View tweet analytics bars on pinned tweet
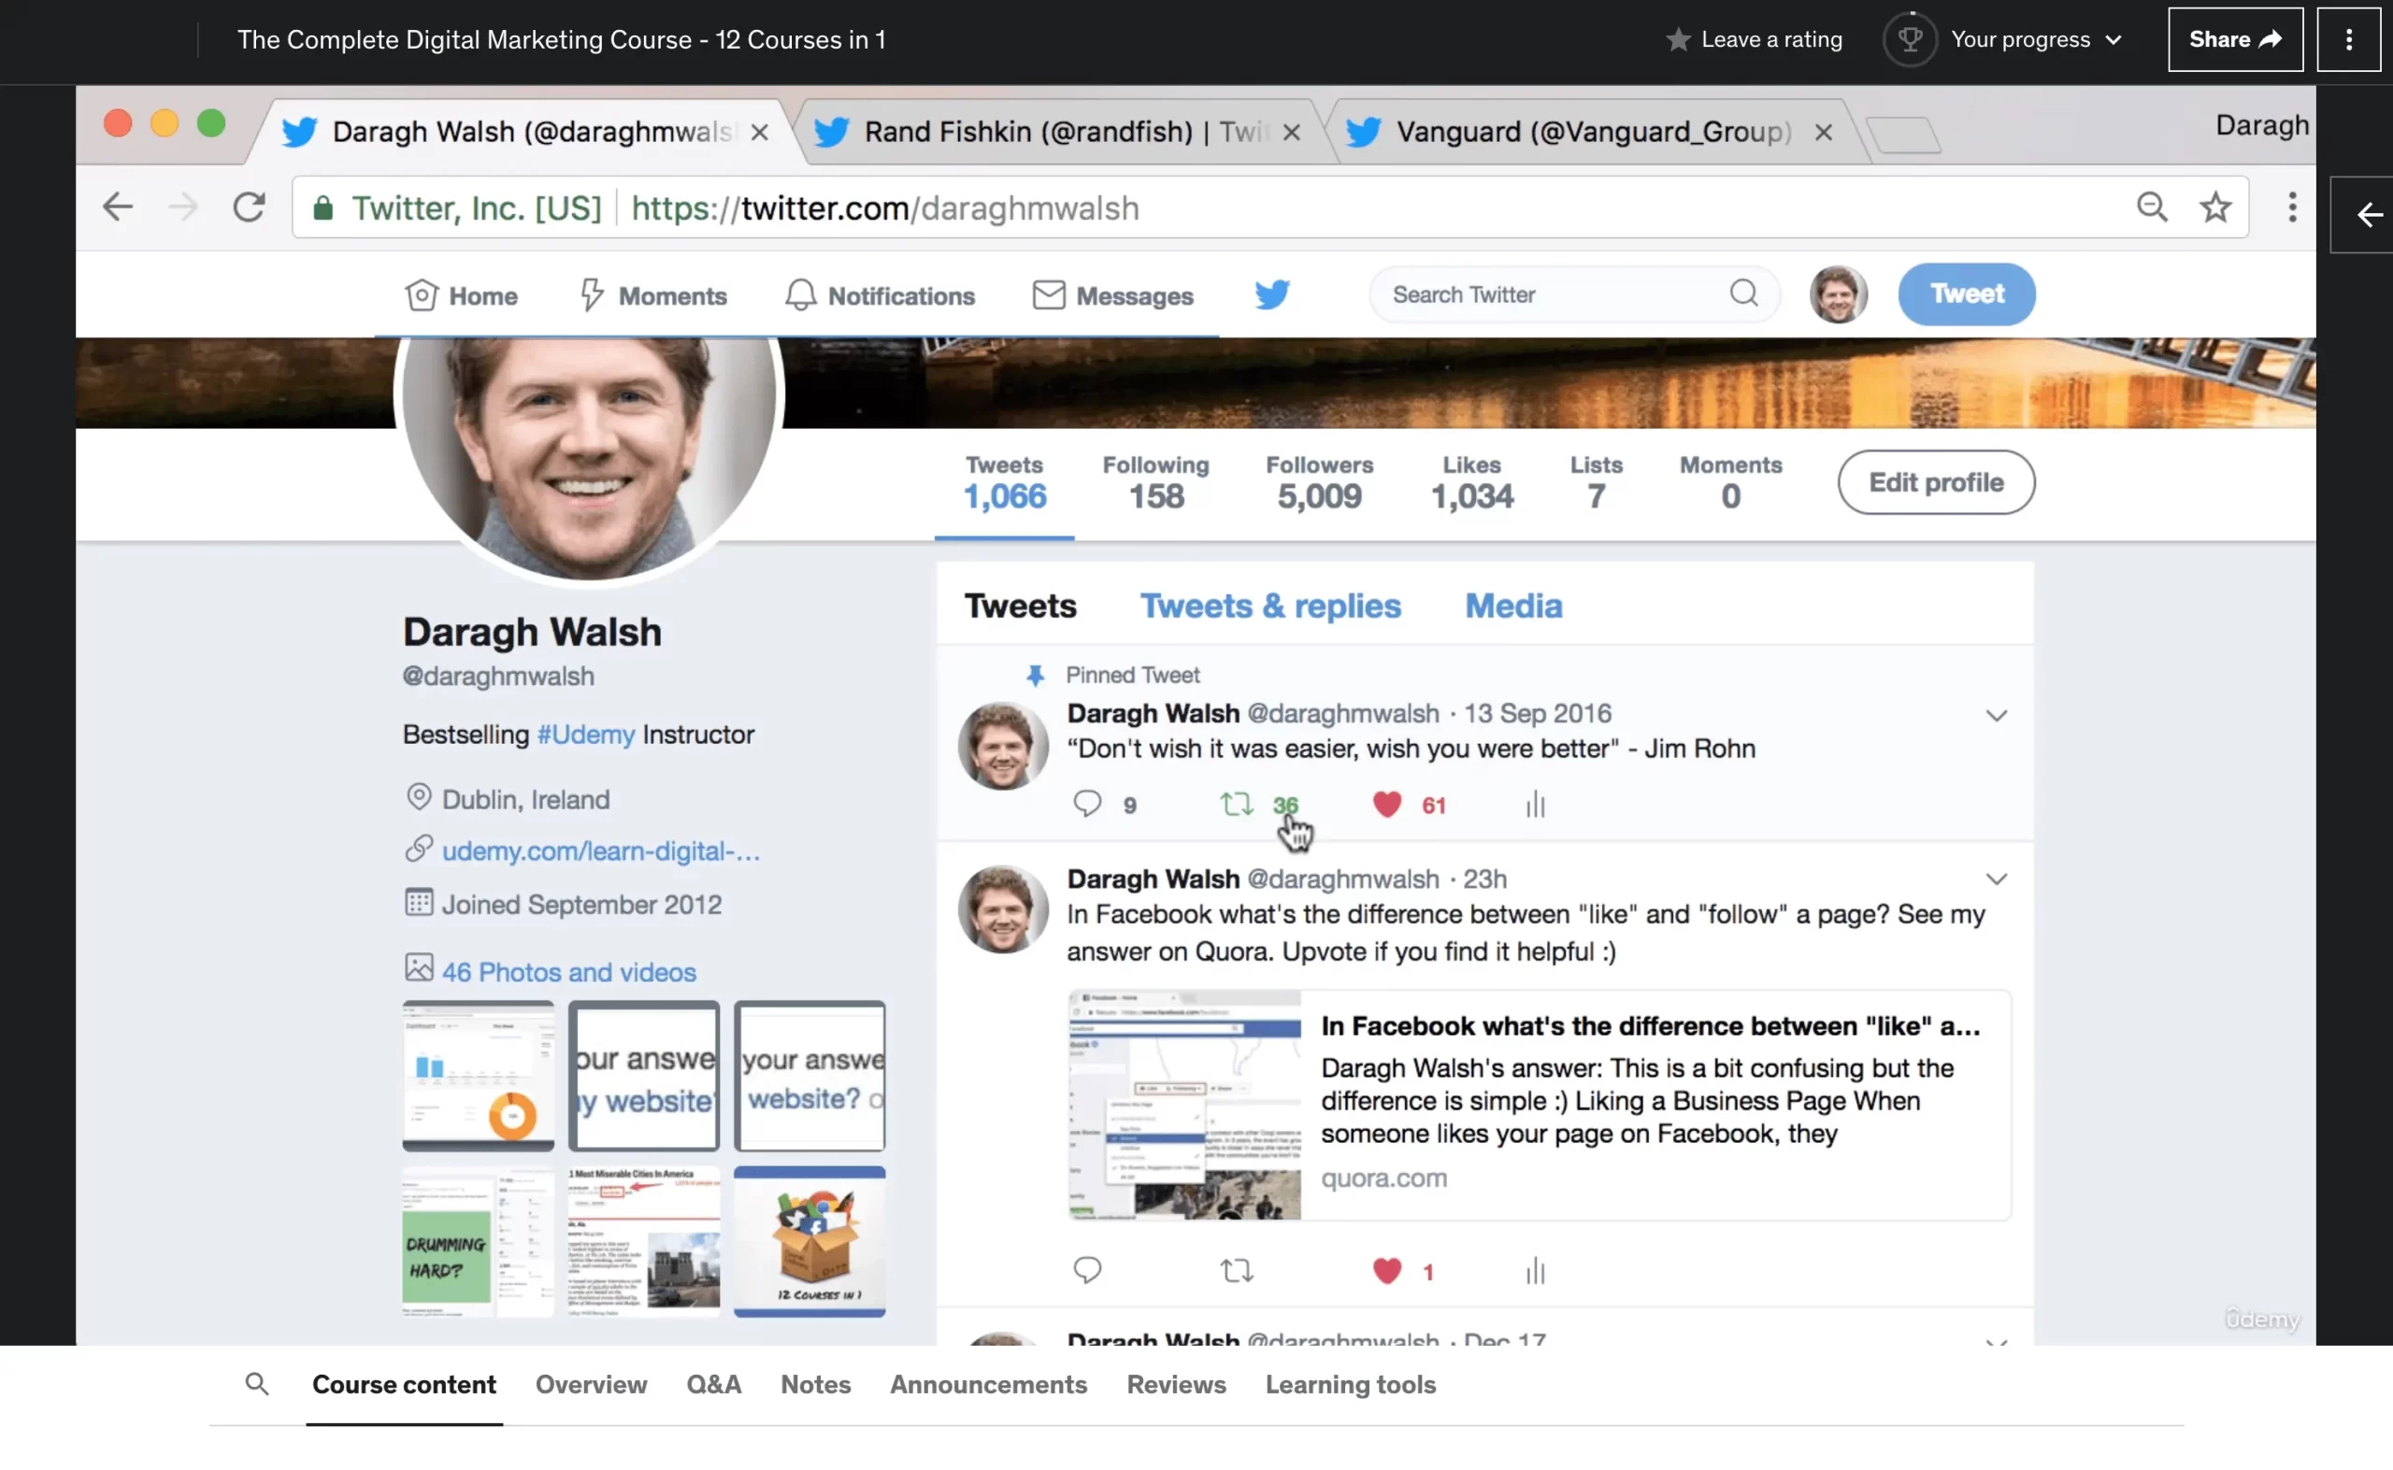The width and height of the screenshot is (2393, 1470). click(x=1534, y=804)
